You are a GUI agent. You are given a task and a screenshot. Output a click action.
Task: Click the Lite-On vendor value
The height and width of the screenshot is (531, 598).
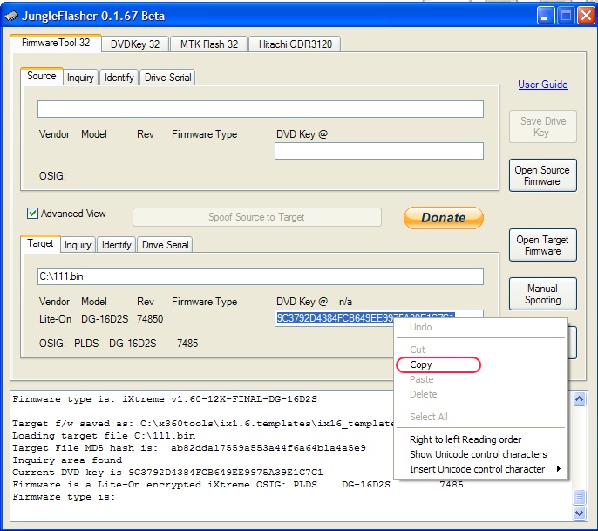click(x=55, y=319)
